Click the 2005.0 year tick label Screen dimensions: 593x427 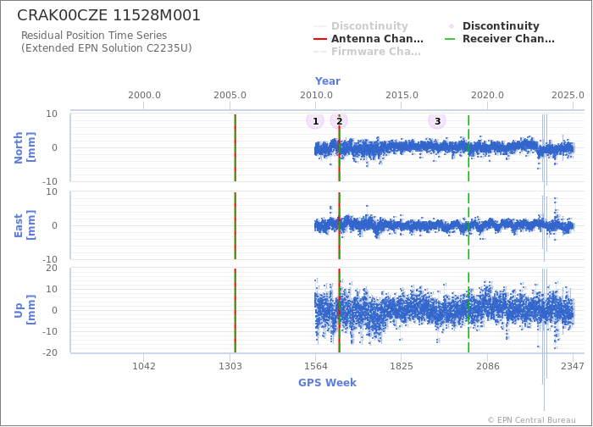point(230,95)
